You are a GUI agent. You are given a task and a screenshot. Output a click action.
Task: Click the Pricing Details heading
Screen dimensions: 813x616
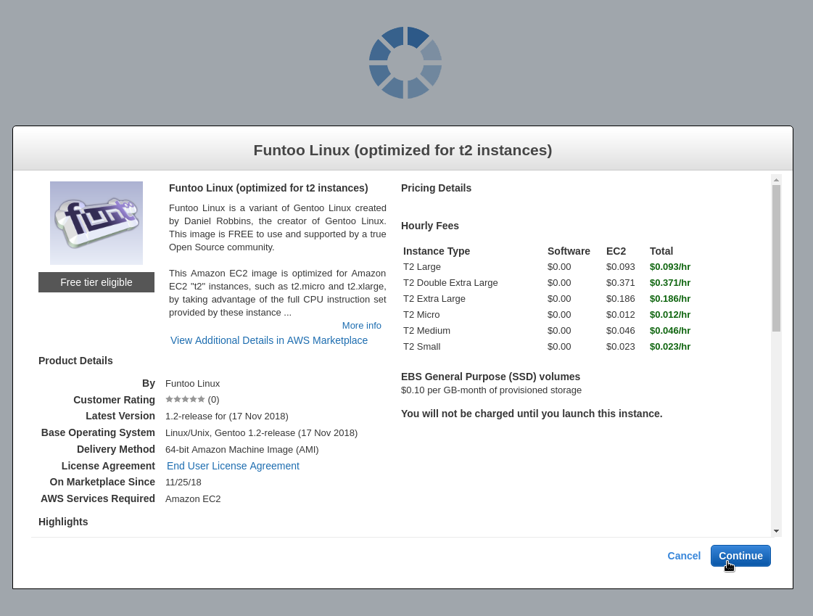(x=436, y=188)
